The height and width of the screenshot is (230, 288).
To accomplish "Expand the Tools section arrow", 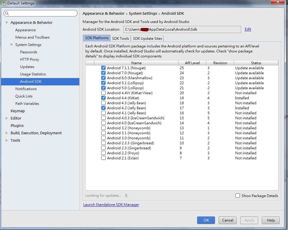I will 6,140.
